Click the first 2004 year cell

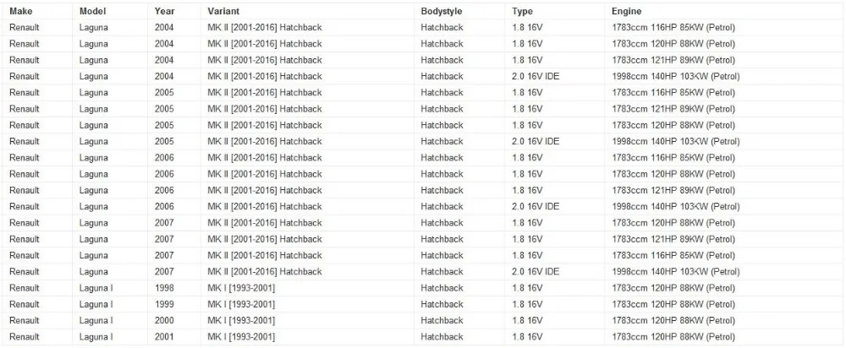(x=164, y=28)
